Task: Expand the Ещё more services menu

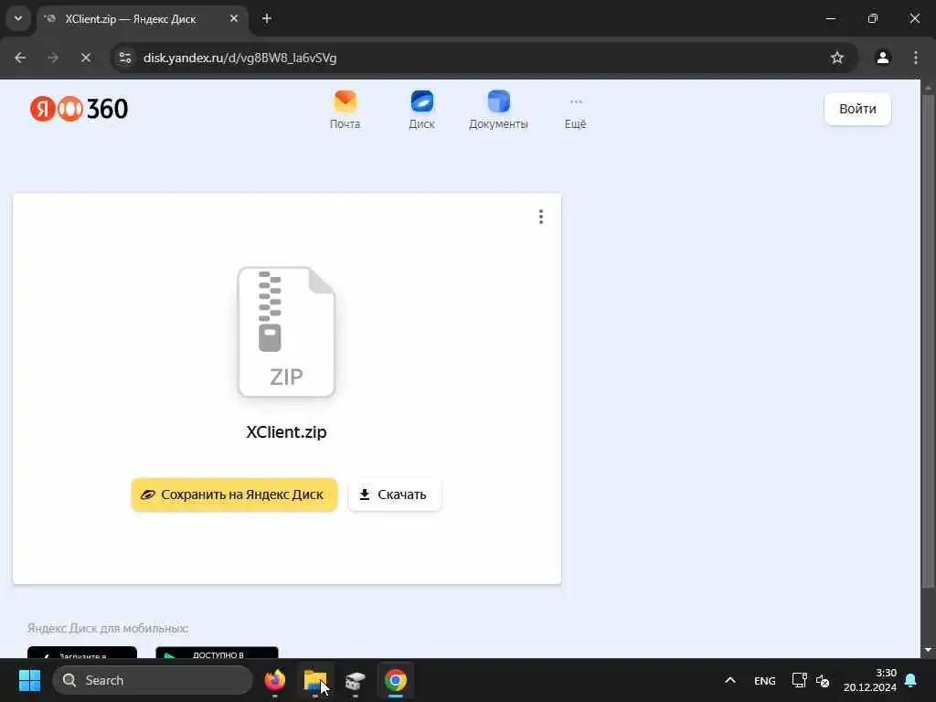Action: (x=576, y=113)
